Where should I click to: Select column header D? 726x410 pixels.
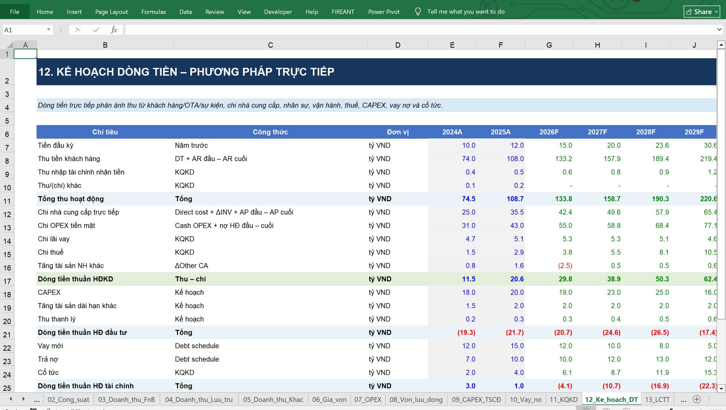coord(398,45)
